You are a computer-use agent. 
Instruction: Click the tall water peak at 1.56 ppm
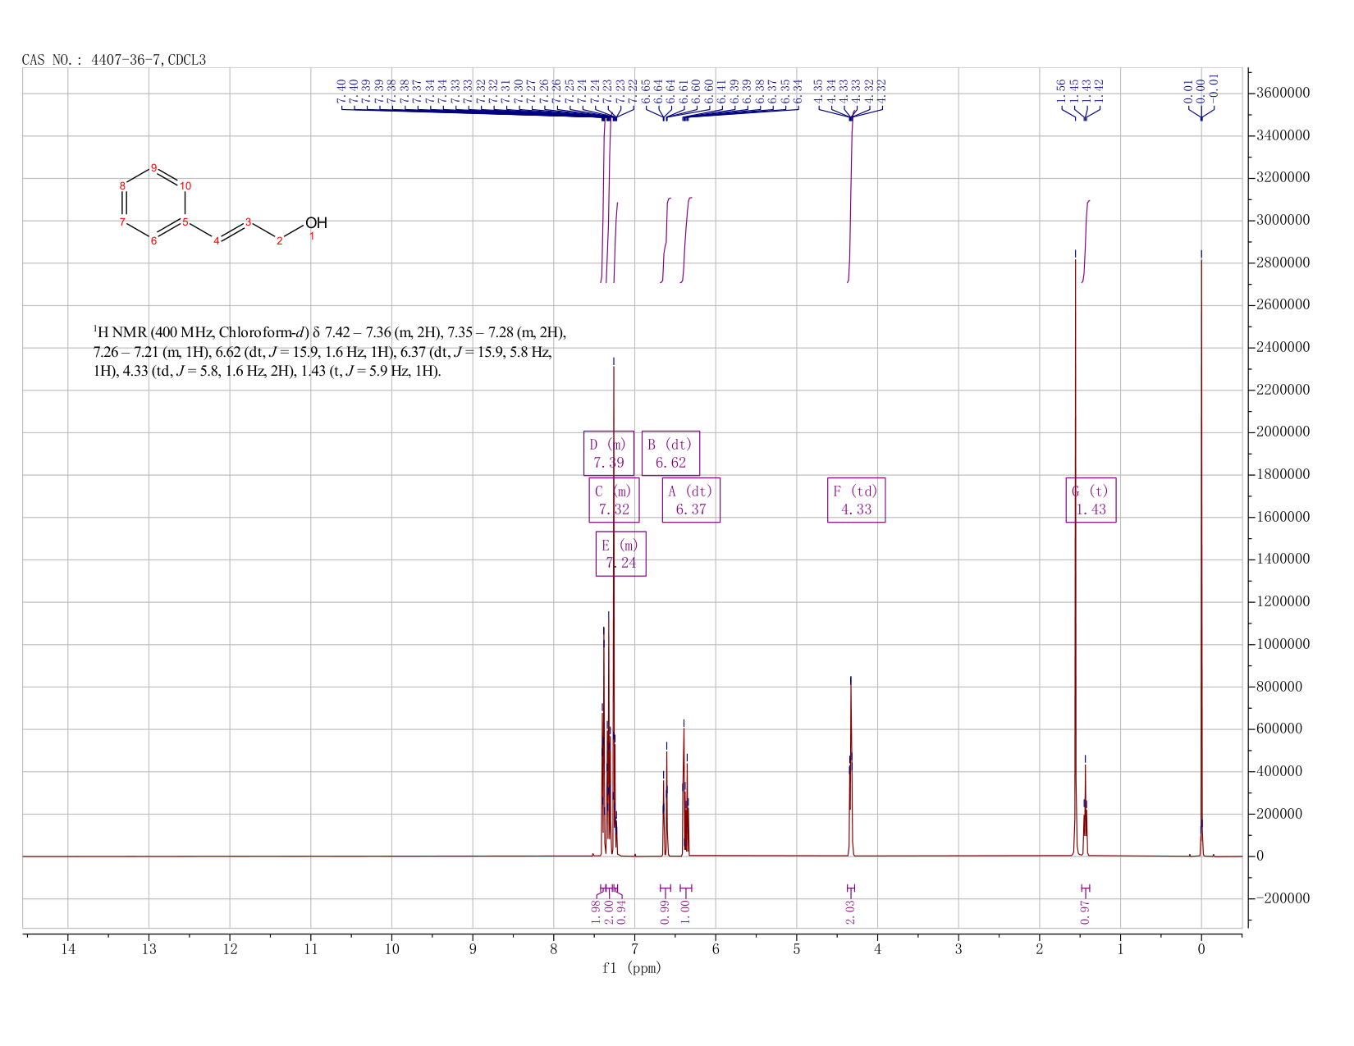pos(1075,558)
